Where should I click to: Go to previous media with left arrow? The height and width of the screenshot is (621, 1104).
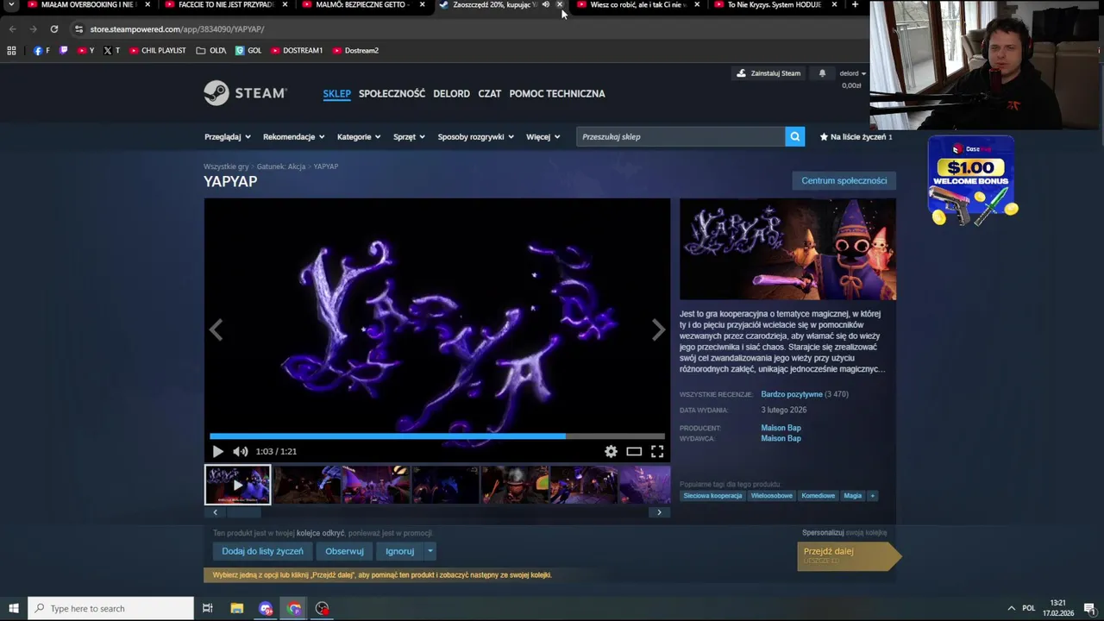coord(216,330)
